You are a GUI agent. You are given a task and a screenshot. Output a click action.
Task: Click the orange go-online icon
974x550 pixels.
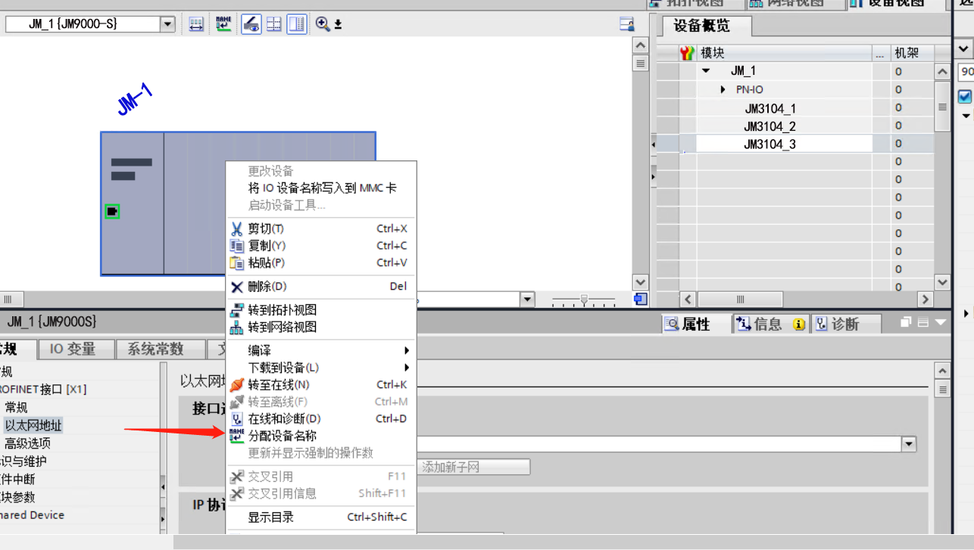coord(237,384)
